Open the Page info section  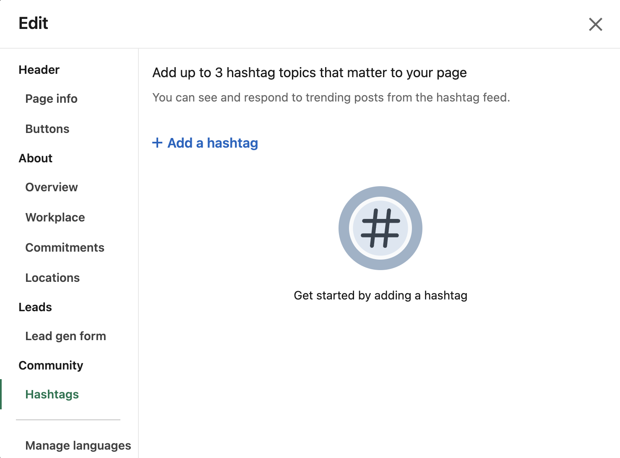pos(51,99)
